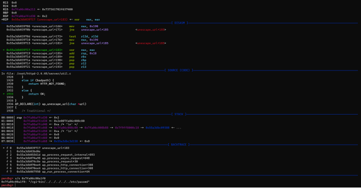Click the BACKTRACE section header label

coord(179,145)
